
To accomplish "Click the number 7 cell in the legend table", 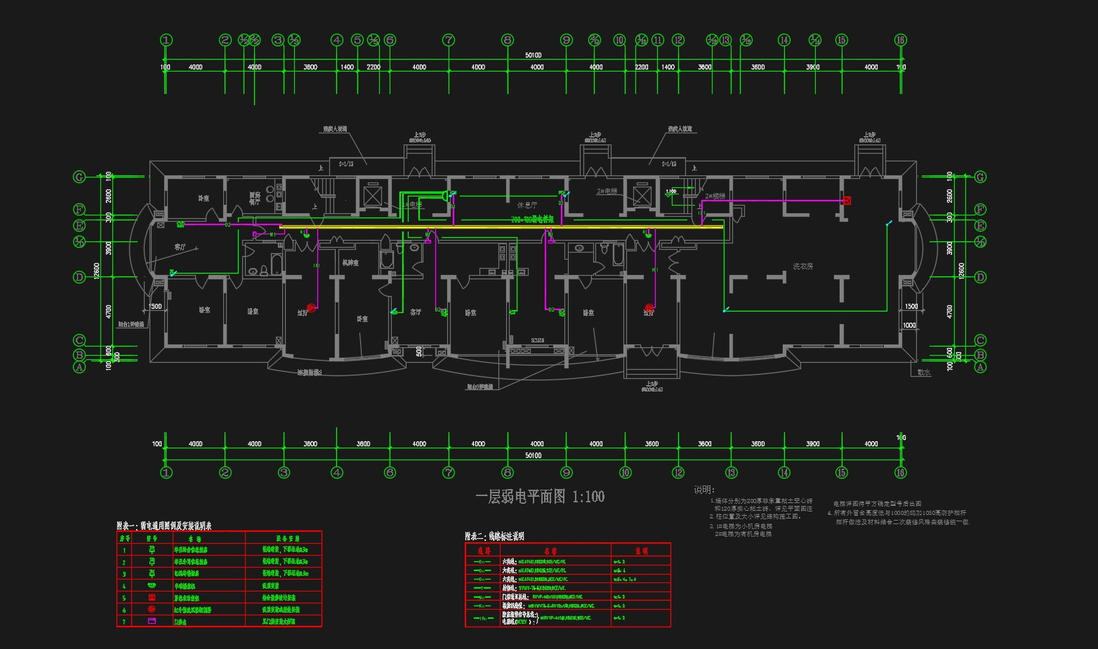I will click(x=124, y=622).
